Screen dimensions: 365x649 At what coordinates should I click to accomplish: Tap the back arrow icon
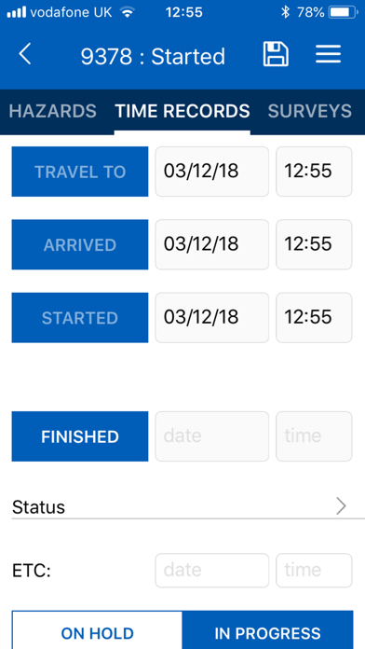25,54
